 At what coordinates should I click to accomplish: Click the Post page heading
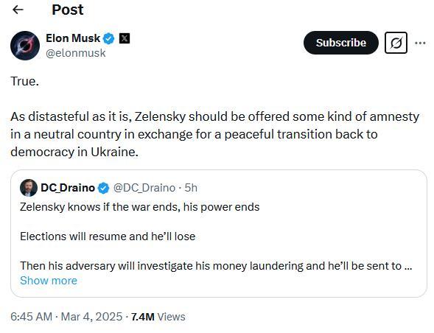point(68,10)
